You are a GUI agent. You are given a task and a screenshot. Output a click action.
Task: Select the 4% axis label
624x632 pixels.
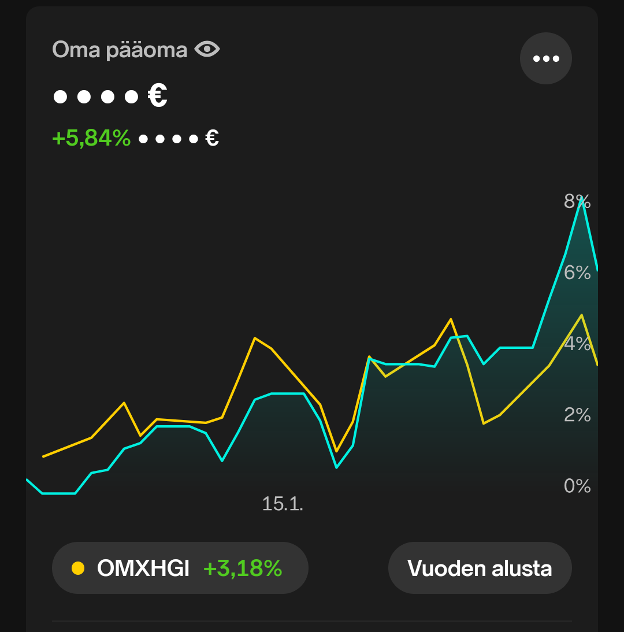point(577,344)
